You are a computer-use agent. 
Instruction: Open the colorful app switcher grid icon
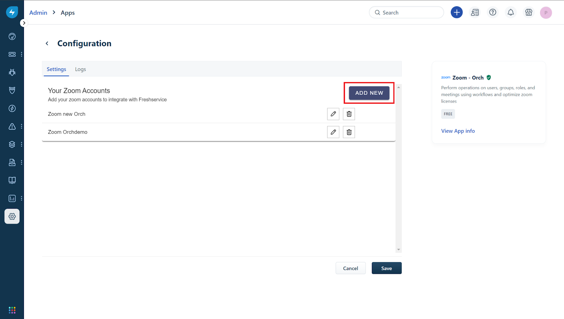click(x=12, y=310)
